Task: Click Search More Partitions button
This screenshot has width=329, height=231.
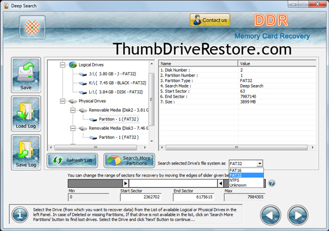Action: point(129,160)
